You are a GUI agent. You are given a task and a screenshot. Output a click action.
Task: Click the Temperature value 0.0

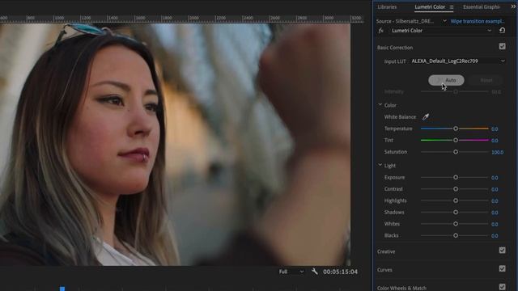coord(495,129)
